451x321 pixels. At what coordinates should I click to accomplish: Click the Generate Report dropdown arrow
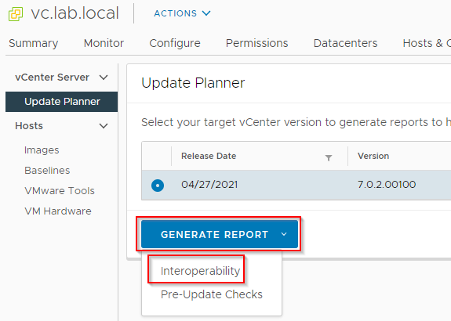284,234
